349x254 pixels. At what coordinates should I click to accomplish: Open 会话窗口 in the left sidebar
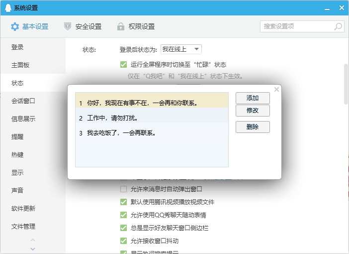[x=23, y=101]
